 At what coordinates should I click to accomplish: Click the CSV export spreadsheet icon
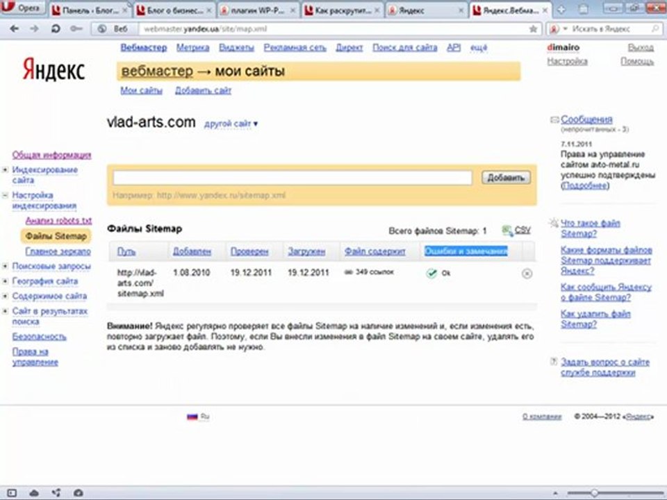tap(507, 231)
